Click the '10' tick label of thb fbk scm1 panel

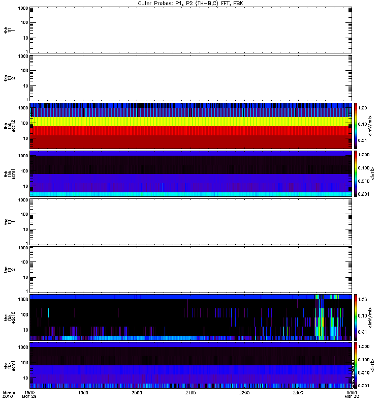coord(26,186)
